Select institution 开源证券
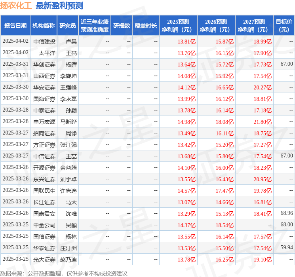This screenshot has height=277, width=295. (x=44, y=167)
